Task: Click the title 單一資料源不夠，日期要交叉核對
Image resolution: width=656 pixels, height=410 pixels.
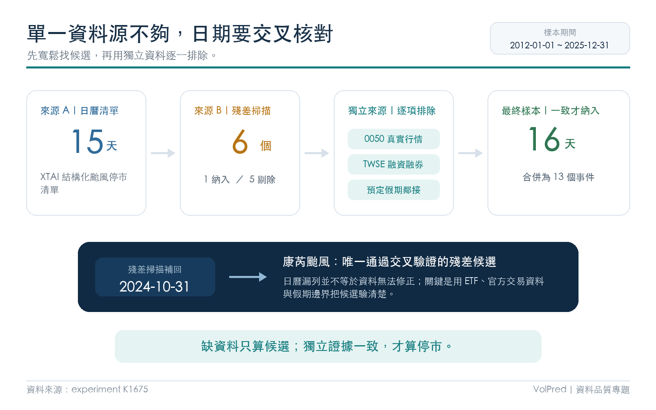Action: [180, 34]
